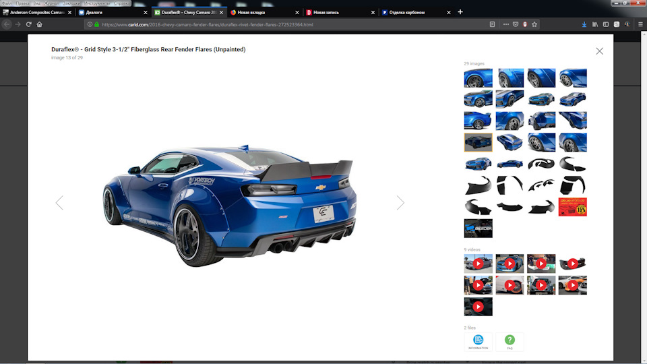Open the browser home page
This screenshot has width=647, height=364.
click(x=40, y=24)
